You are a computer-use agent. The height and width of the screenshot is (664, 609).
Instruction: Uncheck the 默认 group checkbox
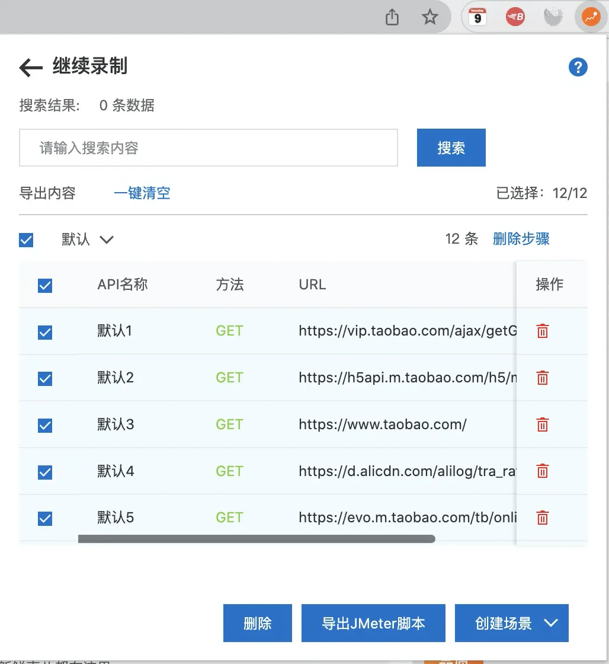(x=26, y=240)
